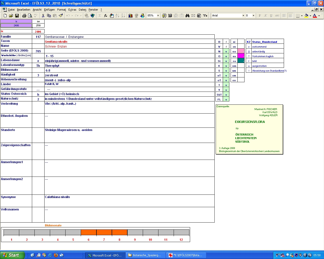Open the Arial font name dropdown
This screenshot has width=324, height=259.
243,16
